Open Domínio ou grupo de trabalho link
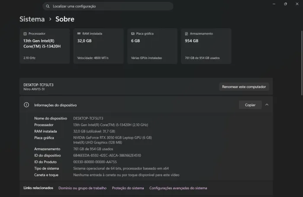Image resolution: width=303 pixels, height=197 pixels. 83,188
